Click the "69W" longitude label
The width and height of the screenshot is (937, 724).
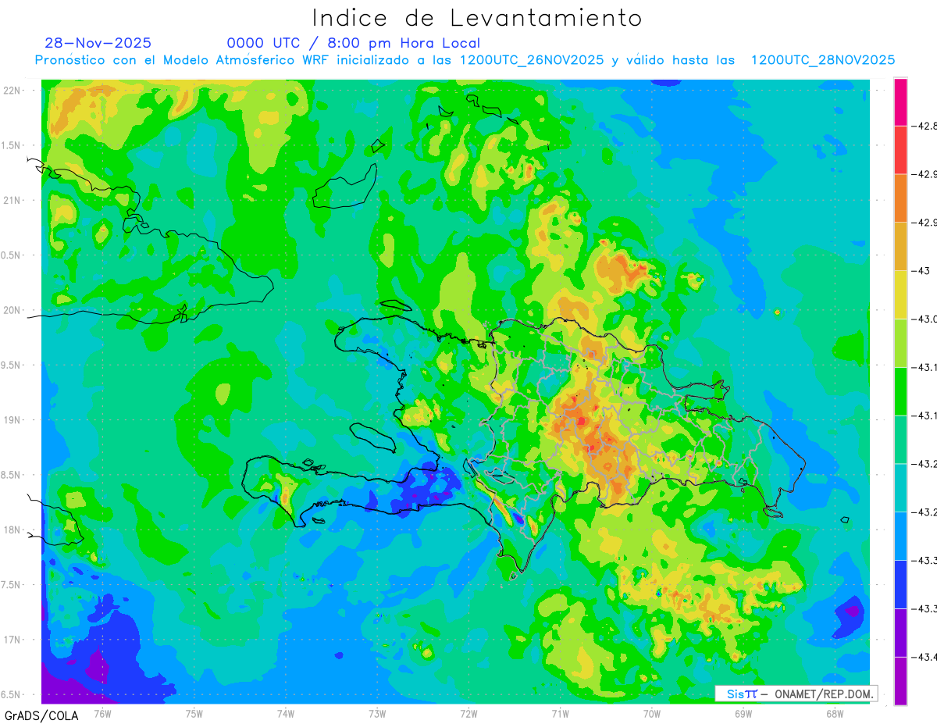click(743, 713)
